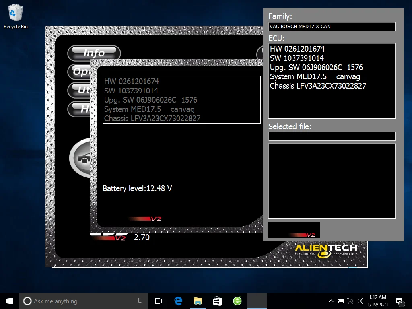Click Upg. SW 06J906026C in center dialog
Screen dimensions: 412x309
[x=150, y=100]
